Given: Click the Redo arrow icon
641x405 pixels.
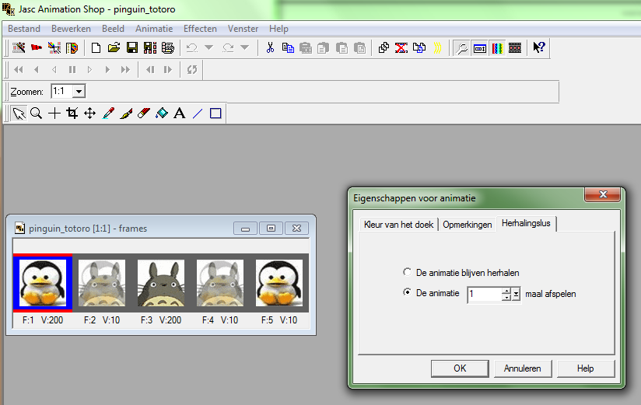Looking at the screenshot, I should (x=228, y=48).
